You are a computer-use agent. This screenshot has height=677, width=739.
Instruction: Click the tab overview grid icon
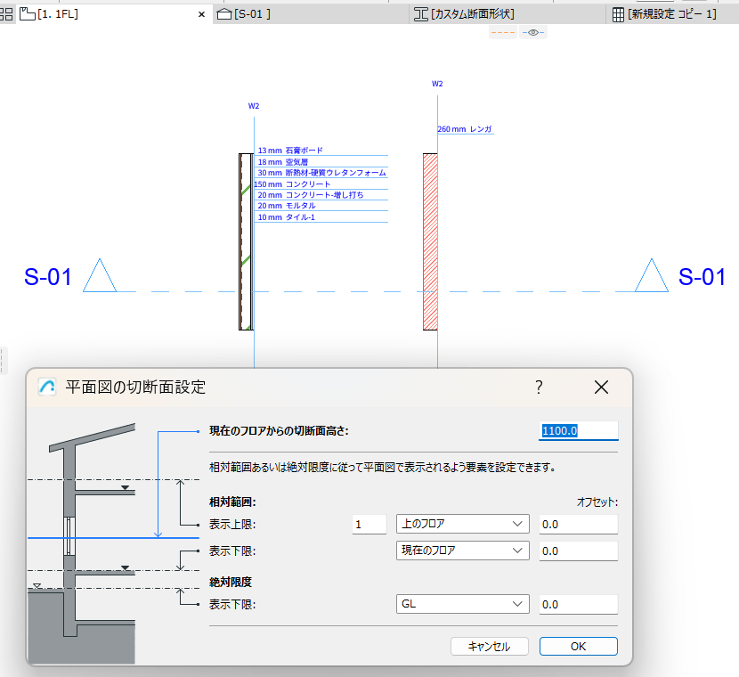[6, 14]
